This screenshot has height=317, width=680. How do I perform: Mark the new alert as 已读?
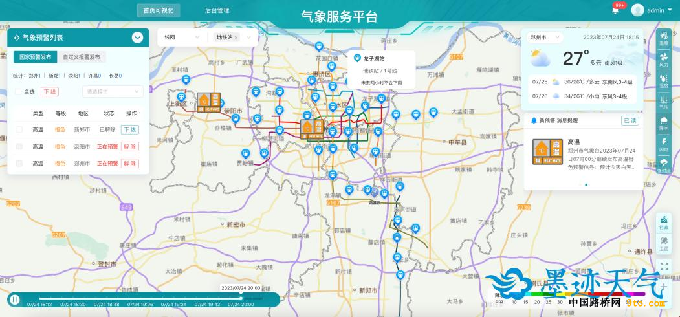pos(630,120)
